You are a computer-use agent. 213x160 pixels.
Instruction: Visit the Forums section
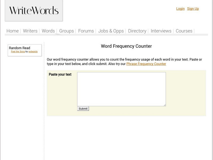(x=86, y=31)
